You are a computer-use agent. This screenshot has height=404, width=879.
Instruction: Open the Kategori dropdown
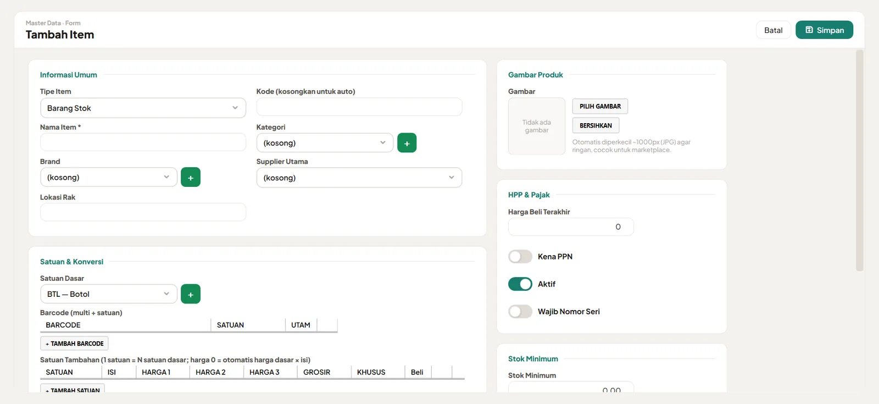[x=325, y=143]
